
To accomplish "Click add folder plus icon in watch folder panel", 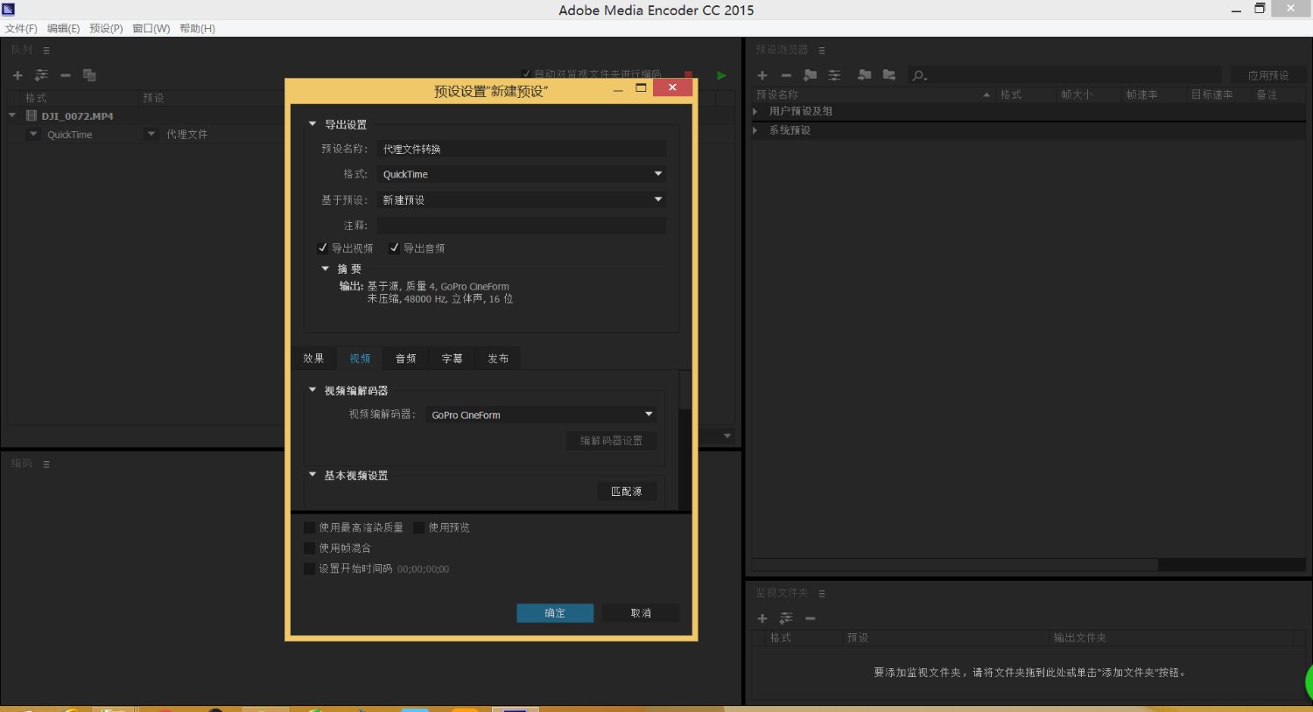I will click(x=762, y=618).
